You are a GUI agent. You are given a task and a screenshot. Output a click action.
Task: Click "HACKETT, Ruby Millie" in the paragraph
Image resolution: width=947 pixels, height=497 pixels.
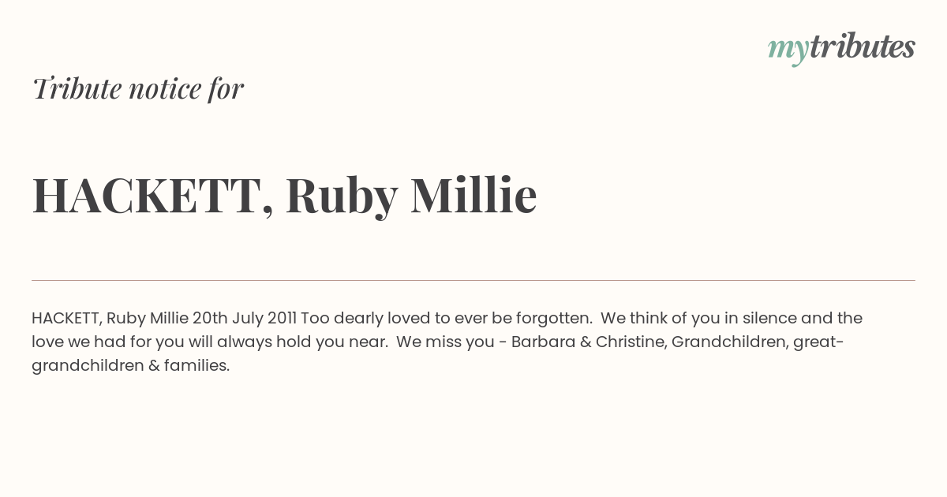110,319
